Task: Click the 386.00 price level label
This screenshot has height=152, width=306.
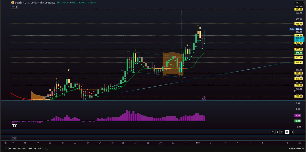Action: click(298, 49)
